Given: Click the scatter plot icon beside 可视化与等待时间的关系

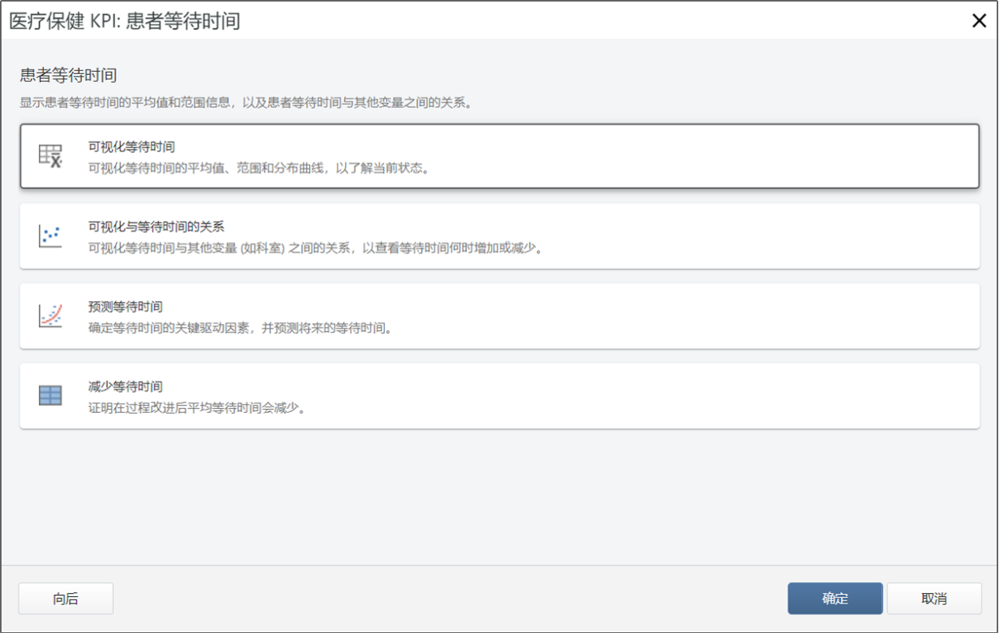Looking at the screenshot, I should tap(49, 234).
